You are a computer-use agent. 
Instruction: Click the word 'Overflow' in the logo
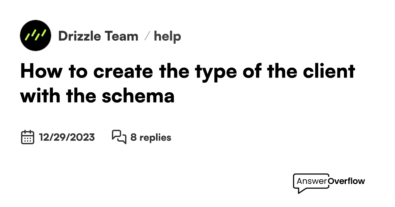point(347,181)
